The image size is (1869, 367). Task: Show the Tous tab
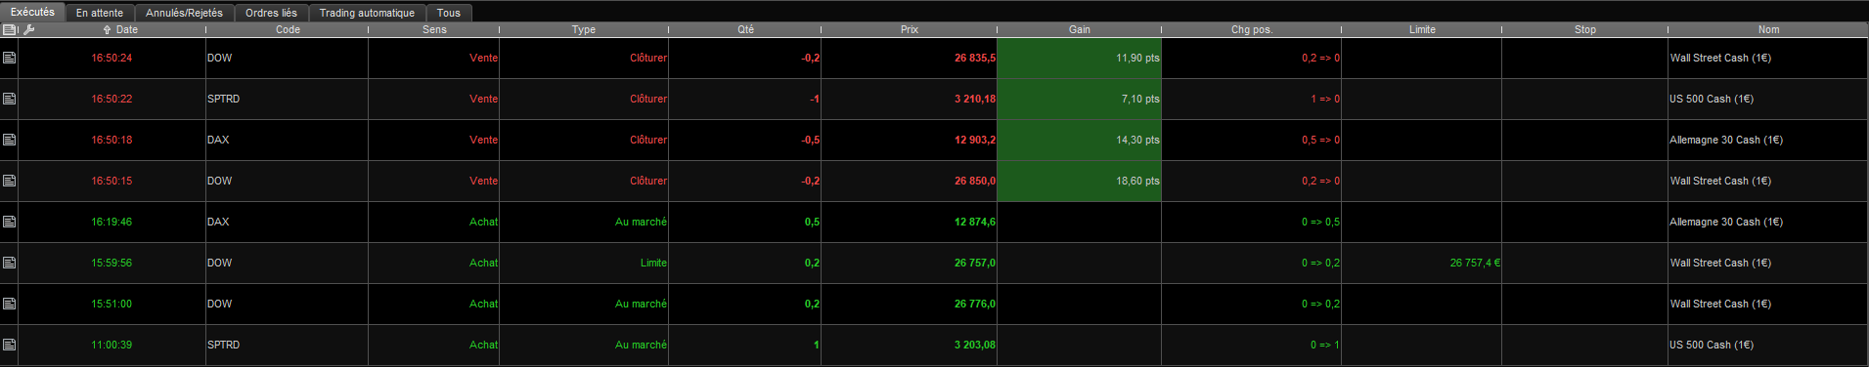click(x=449, y=13)
